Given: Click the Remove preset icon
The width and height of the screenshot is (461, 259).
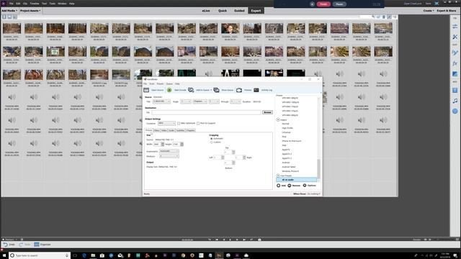Looking at the screenshot, I should point(290,186).
